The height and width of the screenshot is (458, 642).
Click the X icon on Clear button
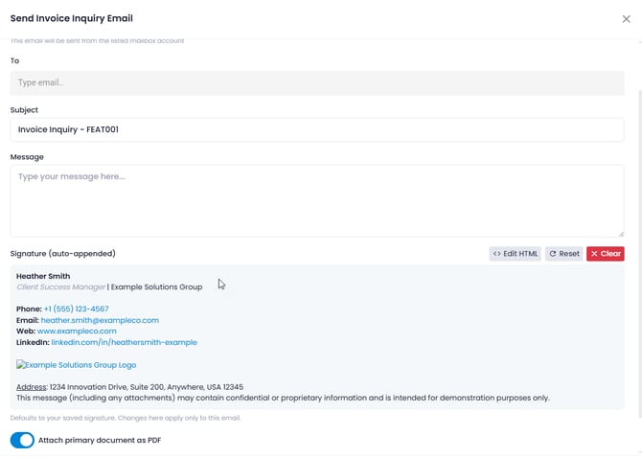[594, 254]
